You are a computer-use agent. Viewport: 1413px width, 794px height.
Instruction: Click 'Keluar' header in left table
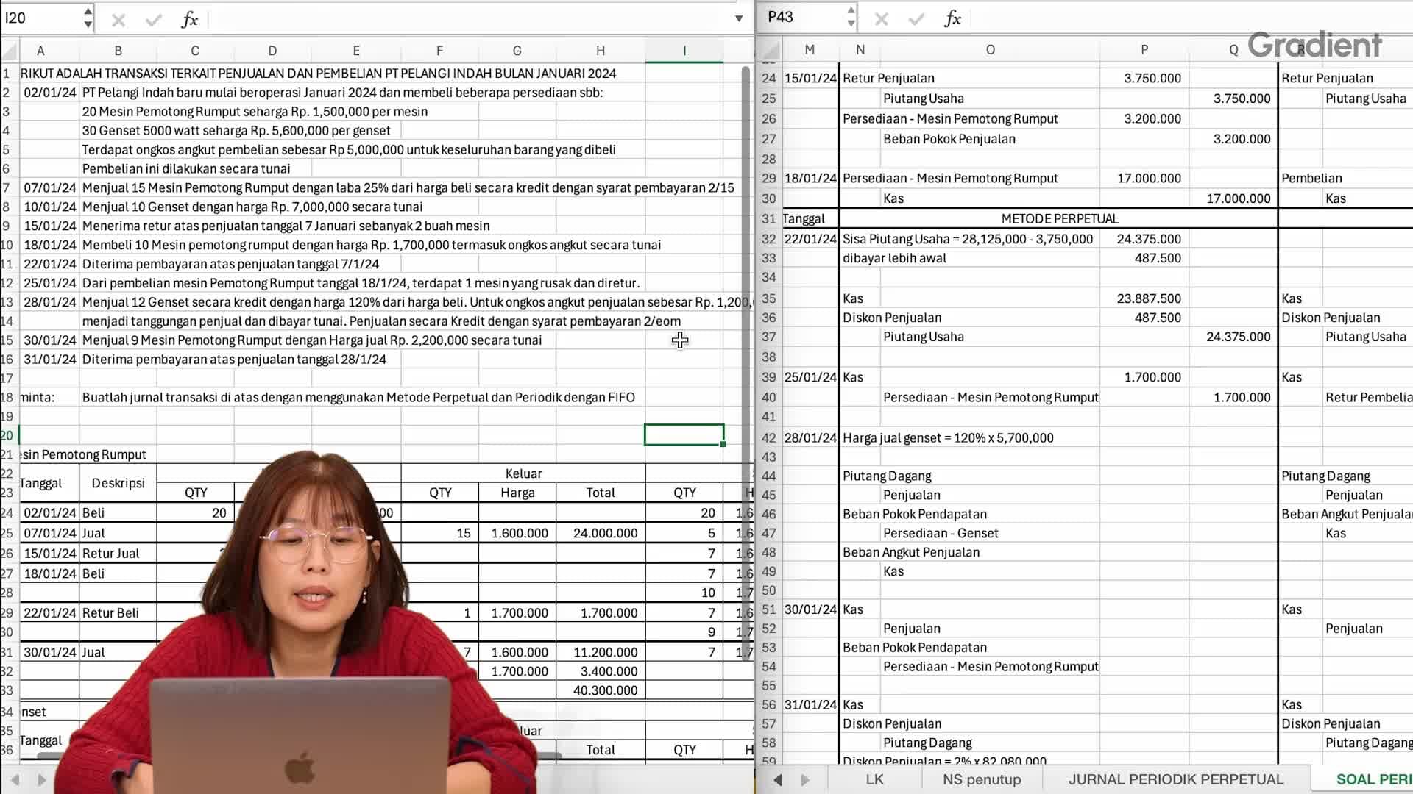click(523, 473)
